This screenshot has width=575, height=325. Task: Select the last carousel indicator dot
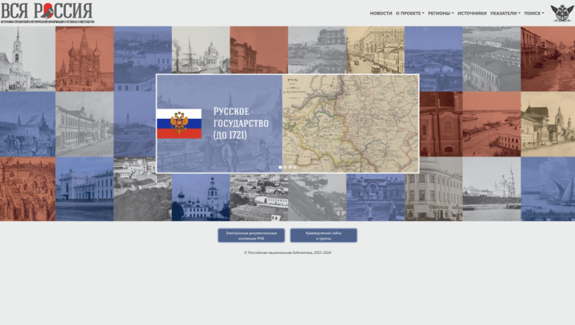pos(295,167)
